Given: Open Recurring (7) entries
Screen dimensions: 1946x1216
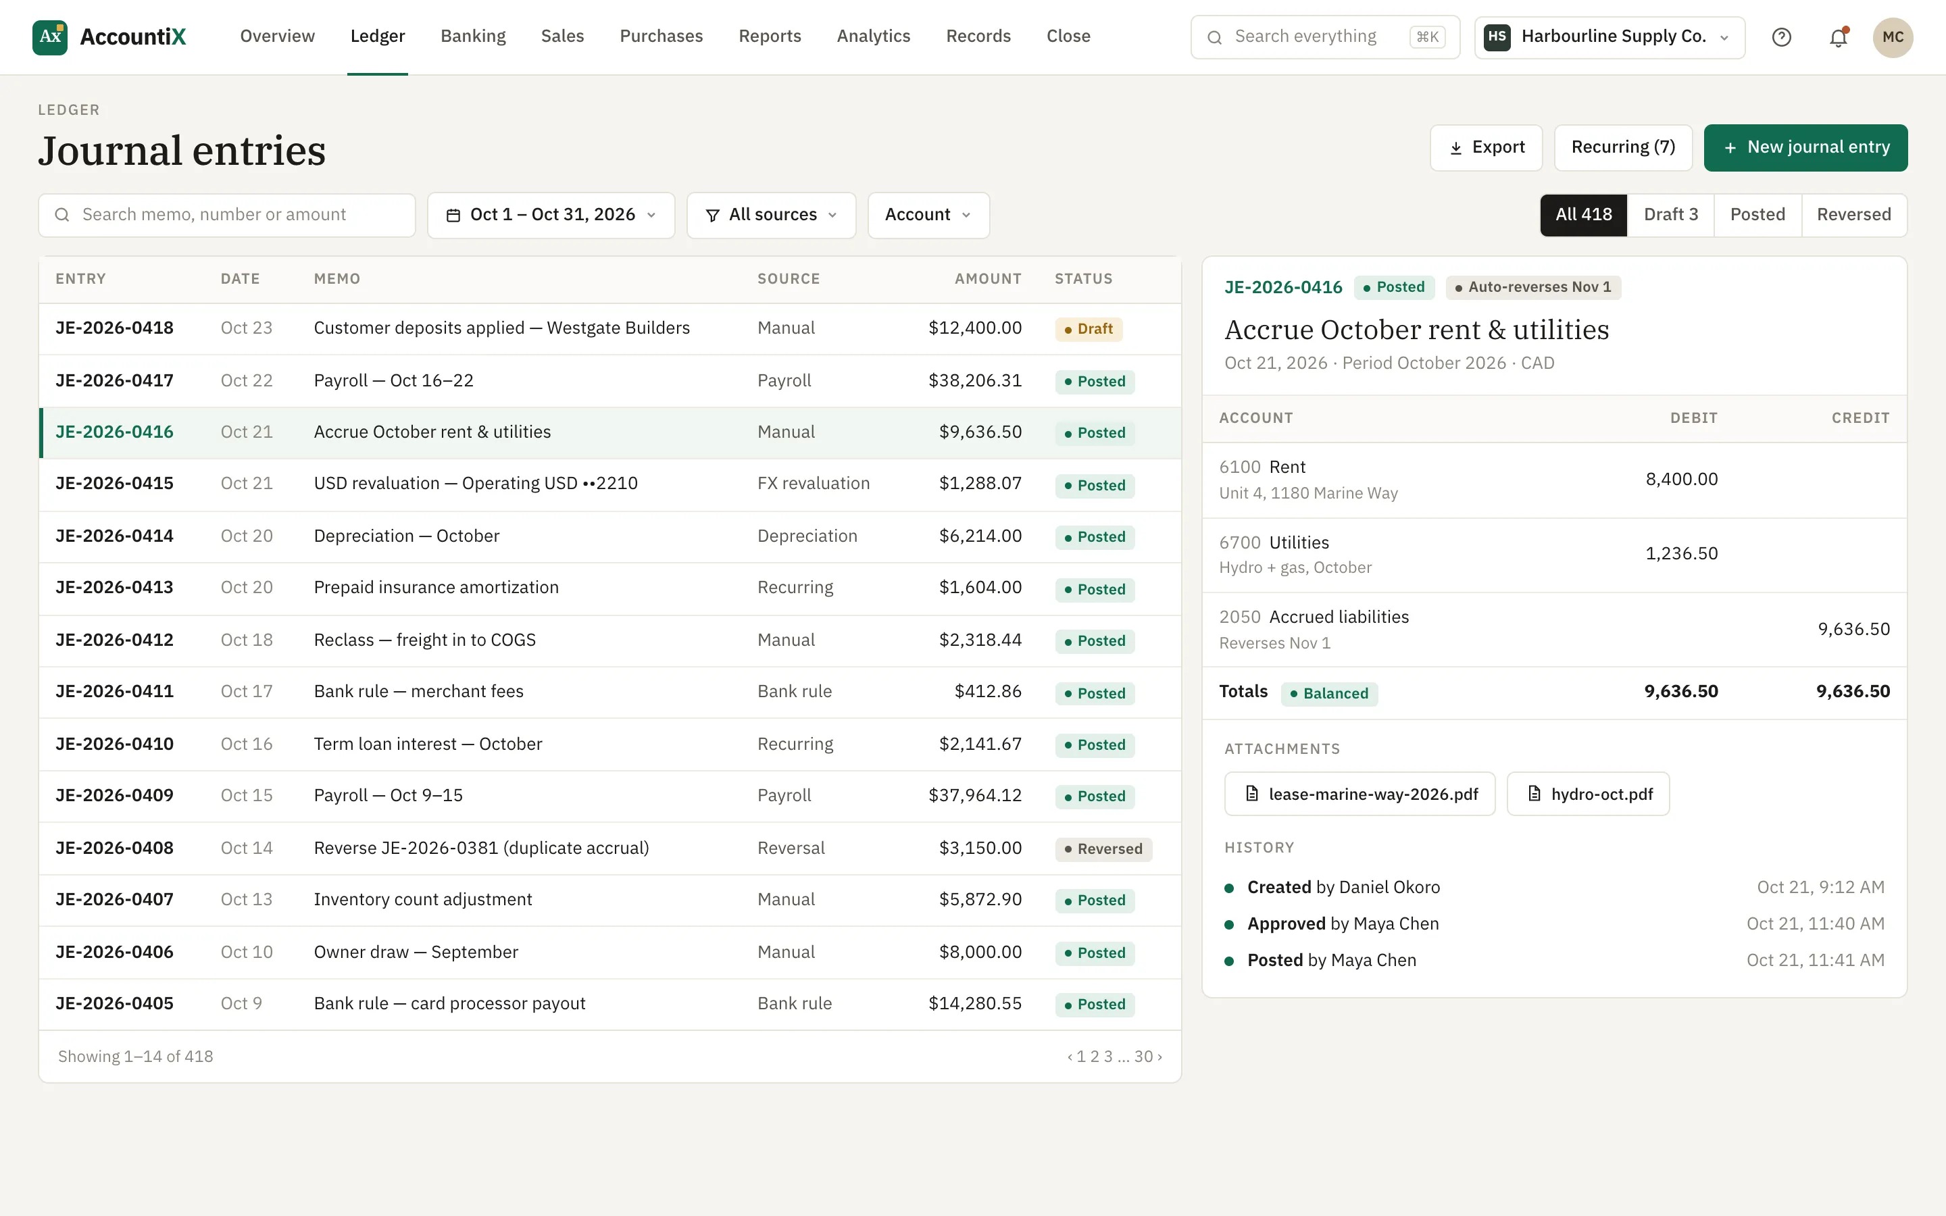Looking at the screenshot, I should click(1623, 148).
